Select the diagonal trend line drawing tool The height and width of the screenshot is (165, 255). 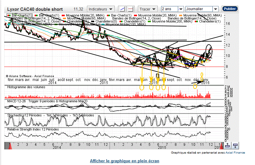pos(122,9)
